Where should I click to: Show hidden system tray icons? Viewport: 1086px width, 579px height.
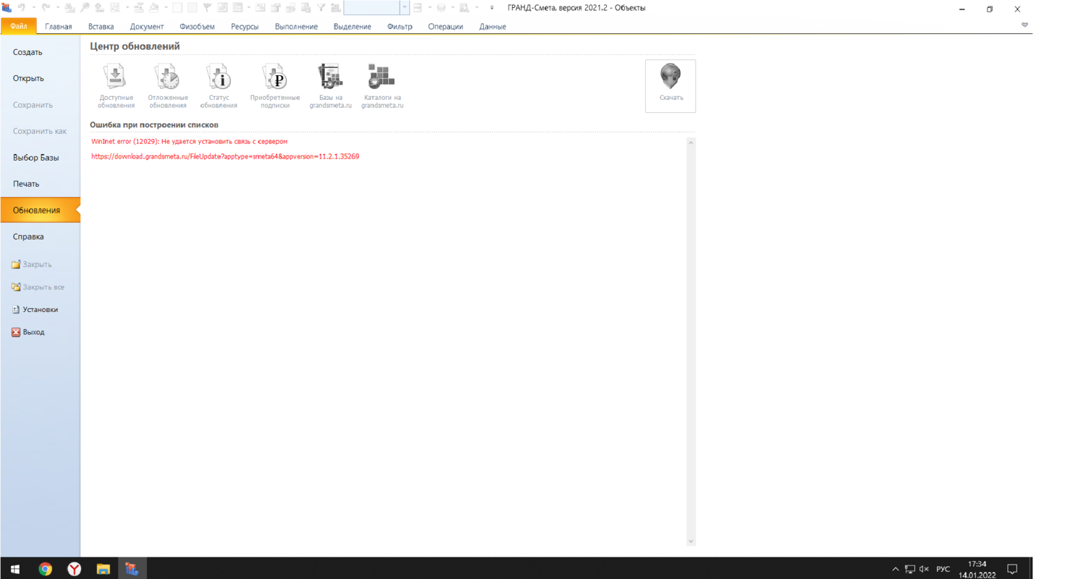tap(896, 569)
